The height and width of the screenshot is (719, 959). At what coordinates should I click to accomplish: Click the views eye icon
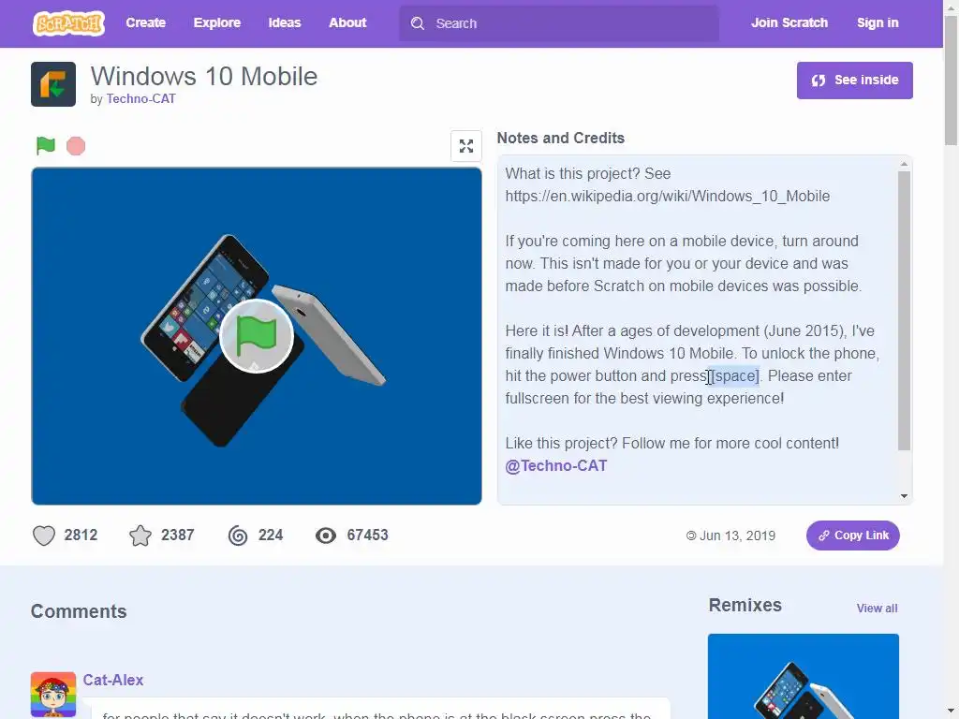[x=325, y=536]
